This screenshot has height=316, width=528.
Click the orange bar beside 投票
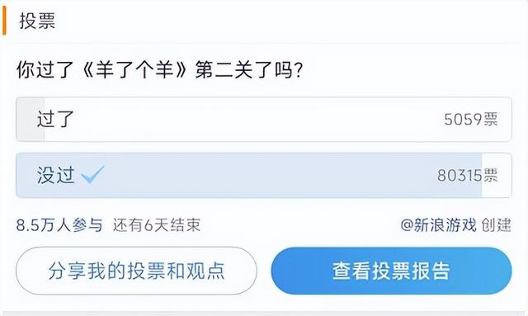tap(4, 21)
